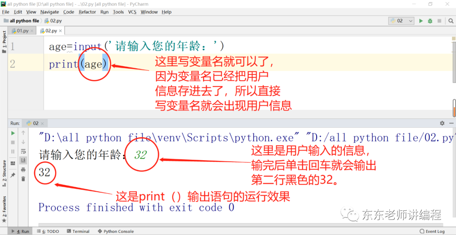Open the File menu
Screen dimensions: 456x235
pos(6,12)
